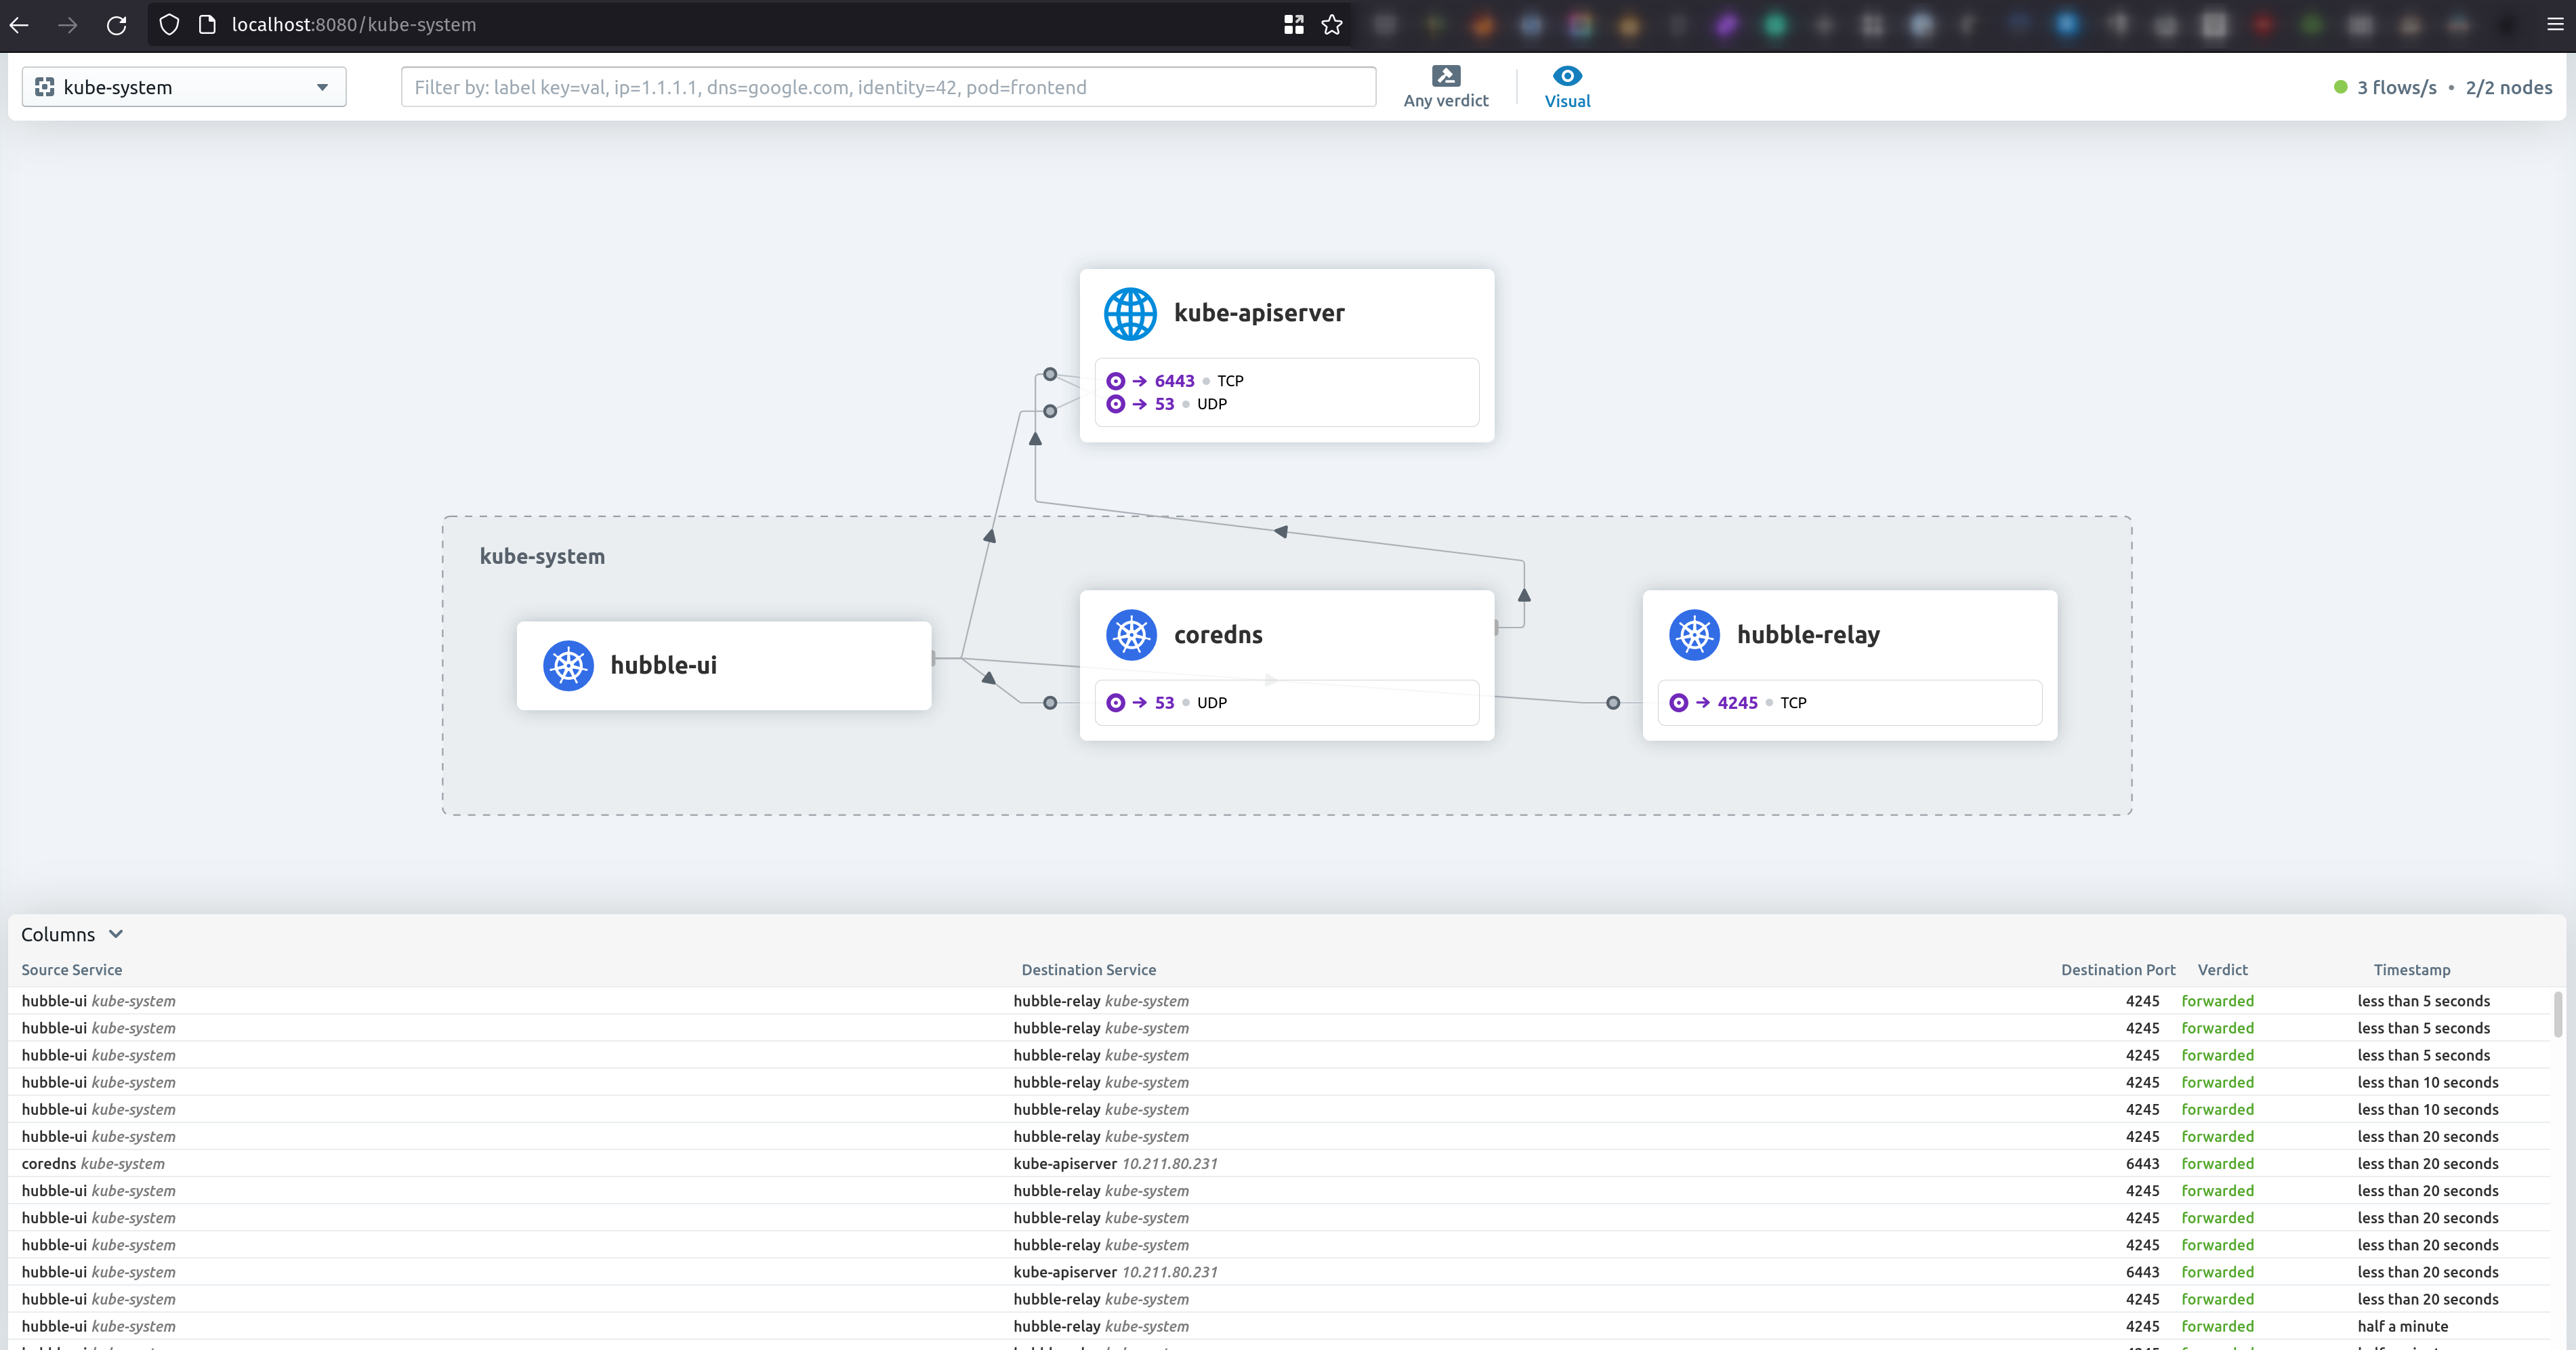Click the address bar URL
The image size is (2576, 1350).
coord(354,25)
